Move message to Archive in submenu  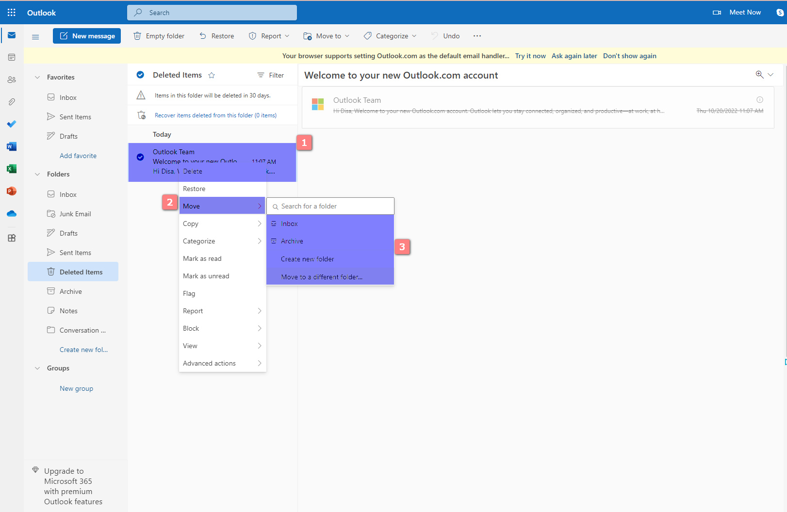330,241
